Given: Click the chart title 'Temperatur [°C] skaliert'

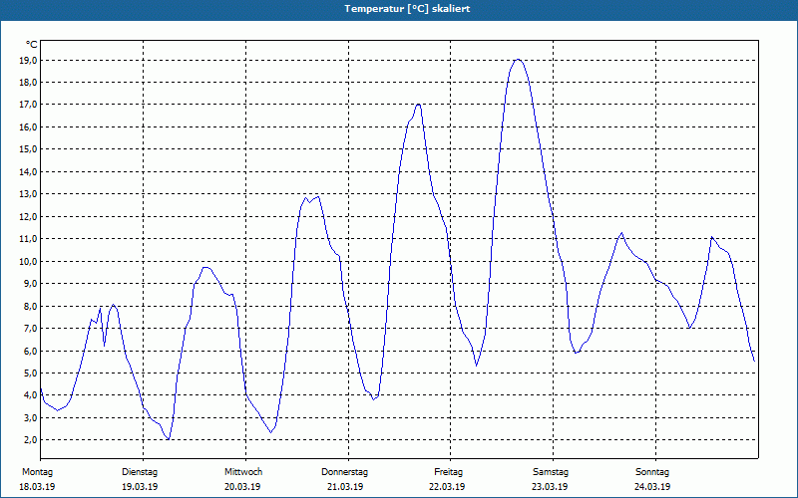Looking at the screenshot, I should pyautogui.click(x=407, y=9).
